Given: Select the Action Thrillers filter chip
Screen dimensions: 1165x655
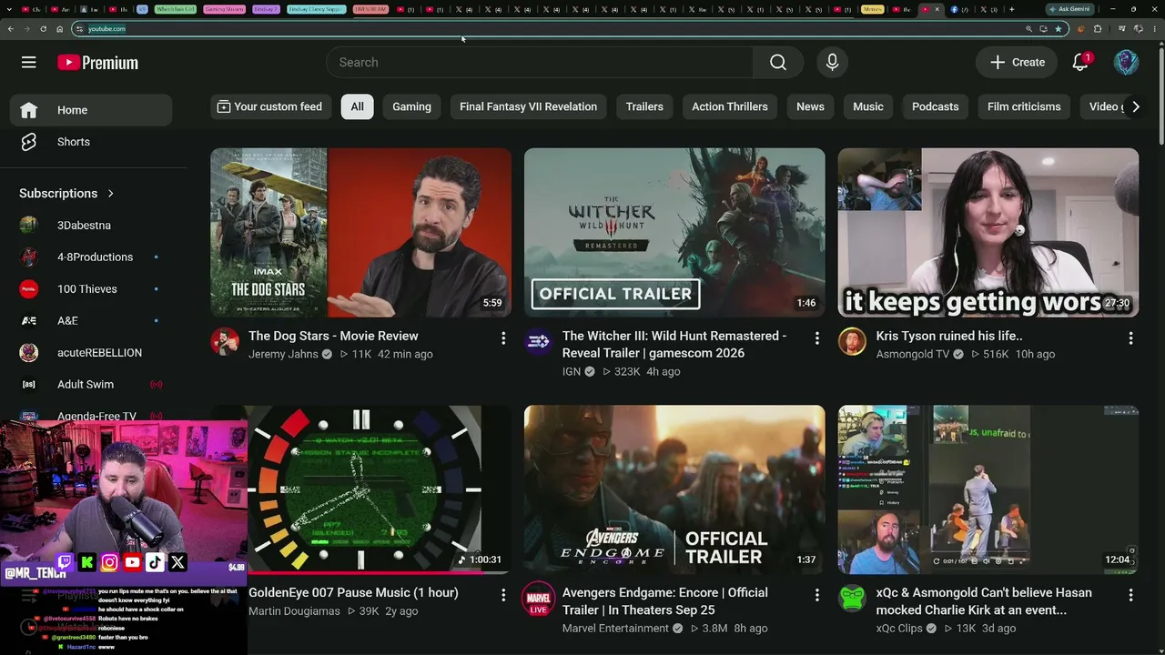Looking at the screenshot, I should 730,106.
